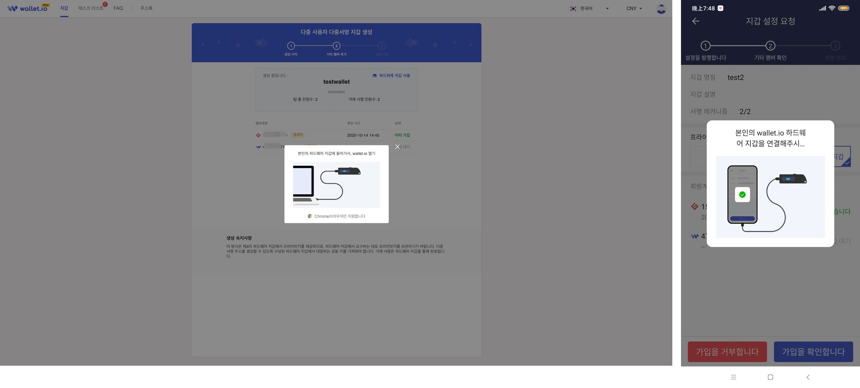Tap Android home square button
Image resolution: width=860 pixels, height=388 pixels.
pyautogui.click(x=770, y=377)
